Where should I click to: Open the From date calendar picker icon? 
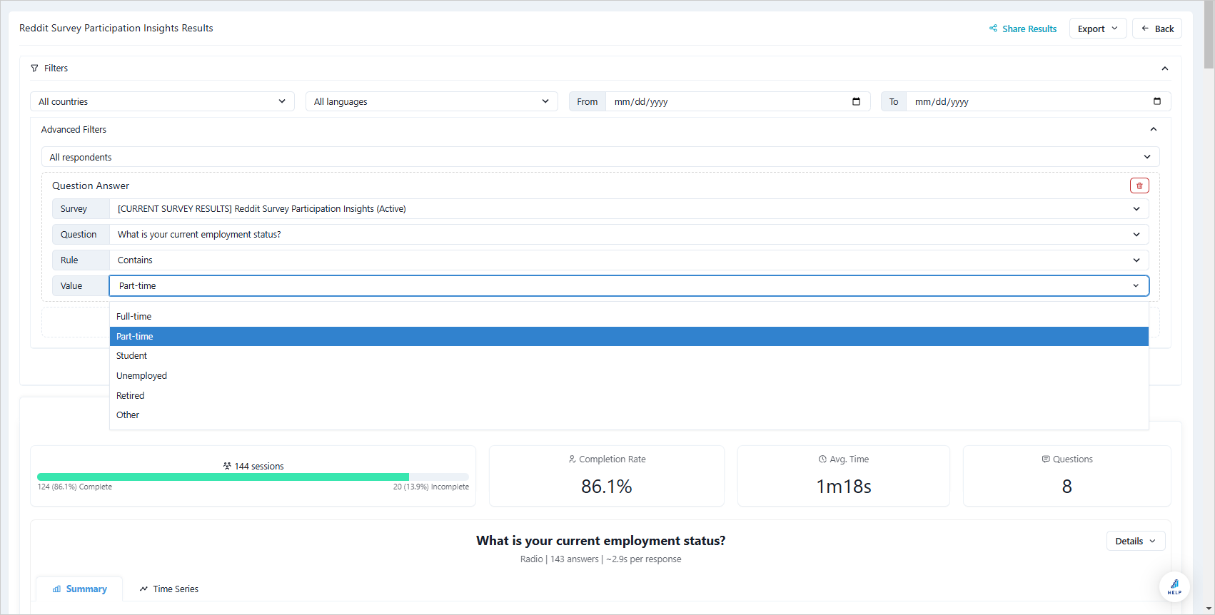(856, 101)
